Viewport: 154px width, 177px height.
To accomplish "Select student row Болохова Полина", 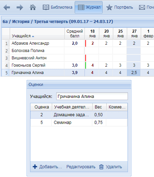I will (78, 51).
